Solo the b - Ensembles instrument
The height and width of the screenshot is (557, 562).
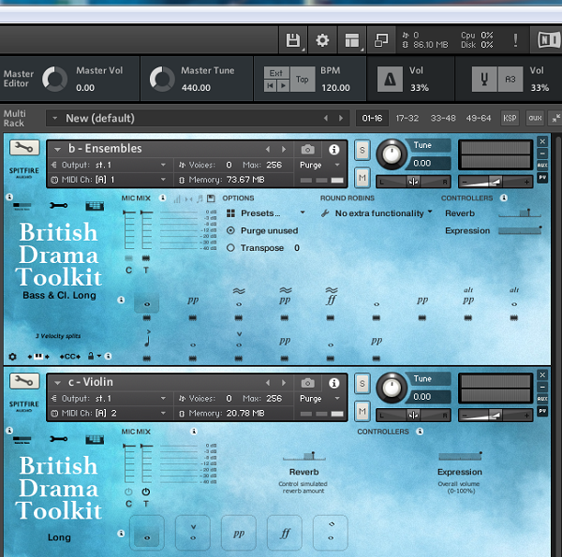[x=362, y=150]
